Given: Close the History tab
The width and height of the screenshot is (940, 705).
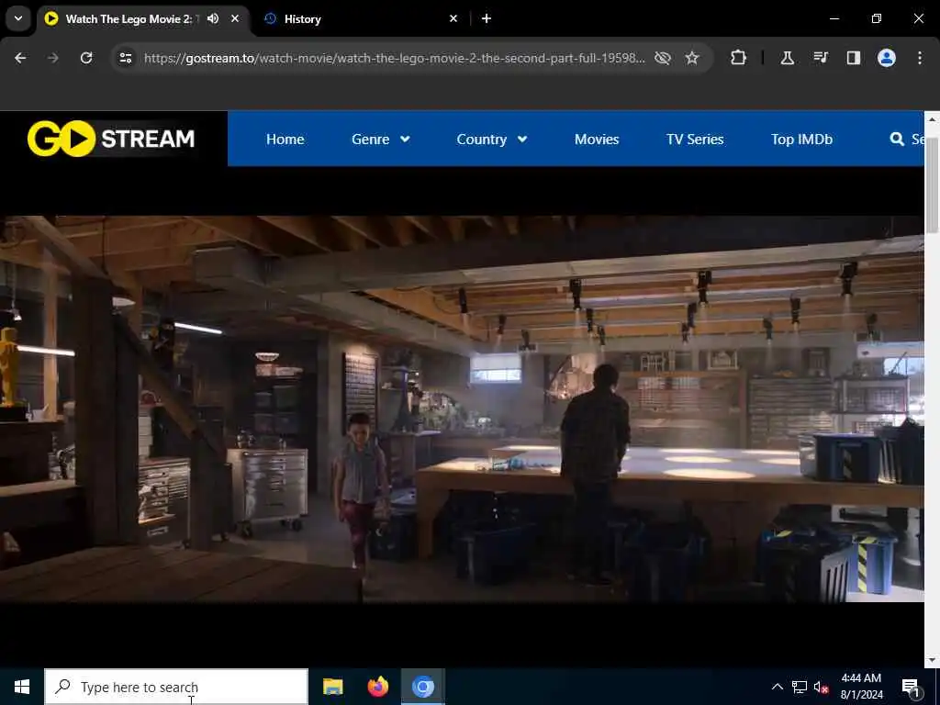Looking at the screenshot, I should click(453, 18).
